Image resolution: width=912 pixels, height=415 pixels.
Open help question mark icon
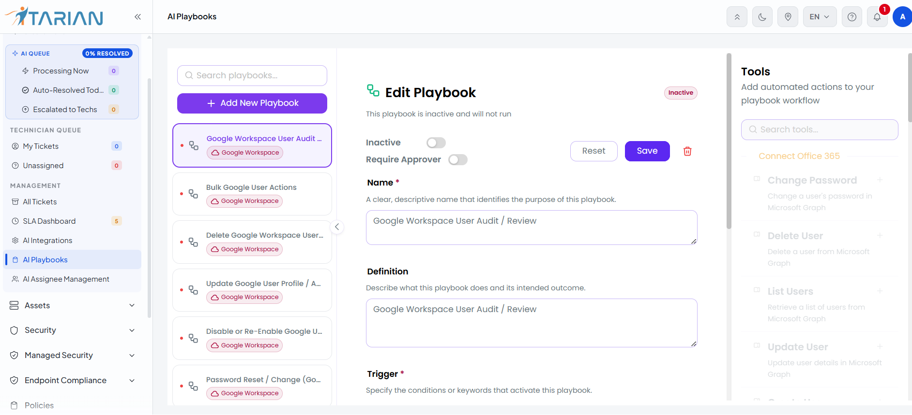coord(852,17)
